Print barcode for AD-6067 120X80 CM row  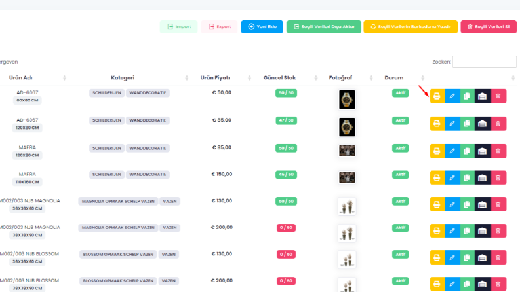[x=437, y=124]
